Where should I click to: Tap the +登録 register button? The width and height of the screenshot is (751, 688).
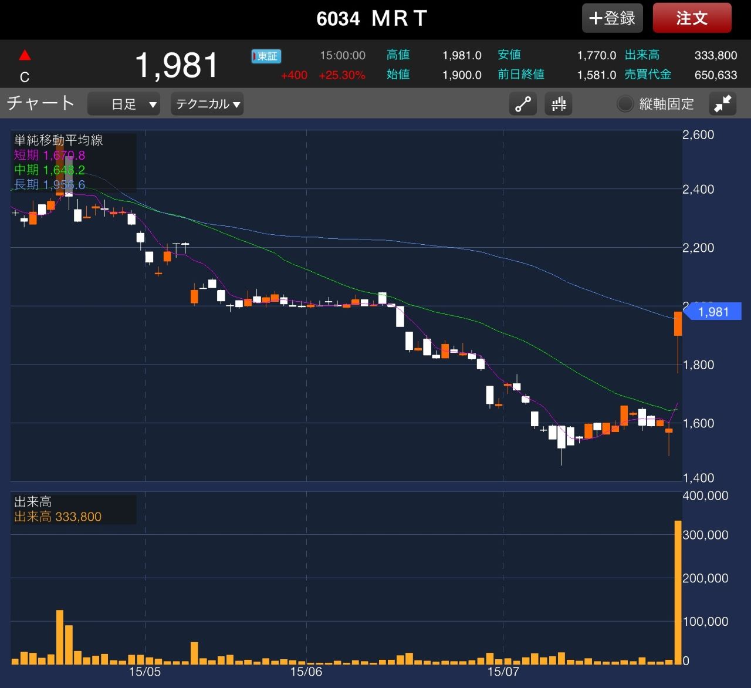612,18
